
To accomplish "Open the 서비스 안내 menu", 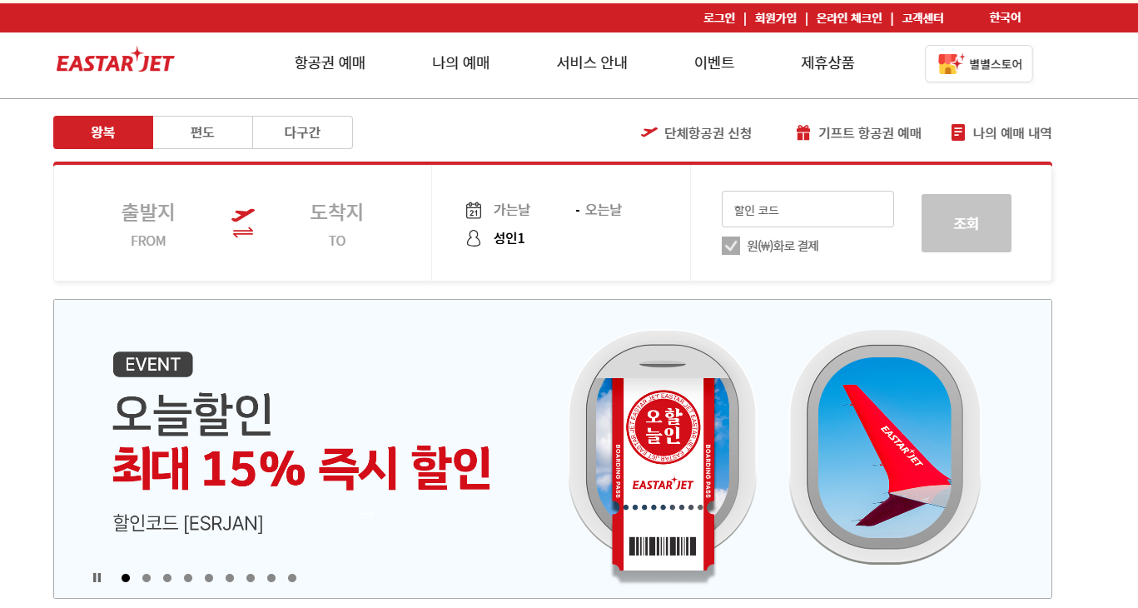I will pos(592,62).
